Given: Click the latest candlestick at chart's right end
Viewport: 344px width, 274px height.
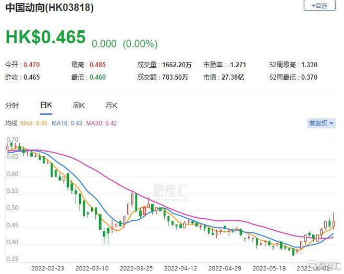Looking at the screenshot, I should coord(334,221).
